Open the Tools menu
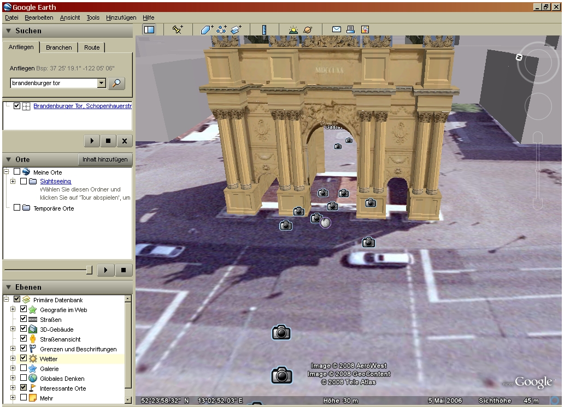 (x=93, y=17)
